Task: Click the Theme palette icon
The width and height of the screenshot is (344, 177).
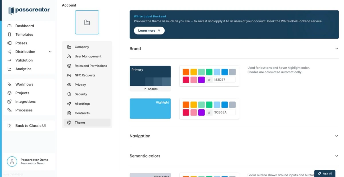Action: (69, 123)
